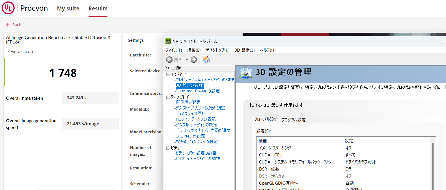
Task: Open the 編集(E) menu
Action: tap(194, 50)
